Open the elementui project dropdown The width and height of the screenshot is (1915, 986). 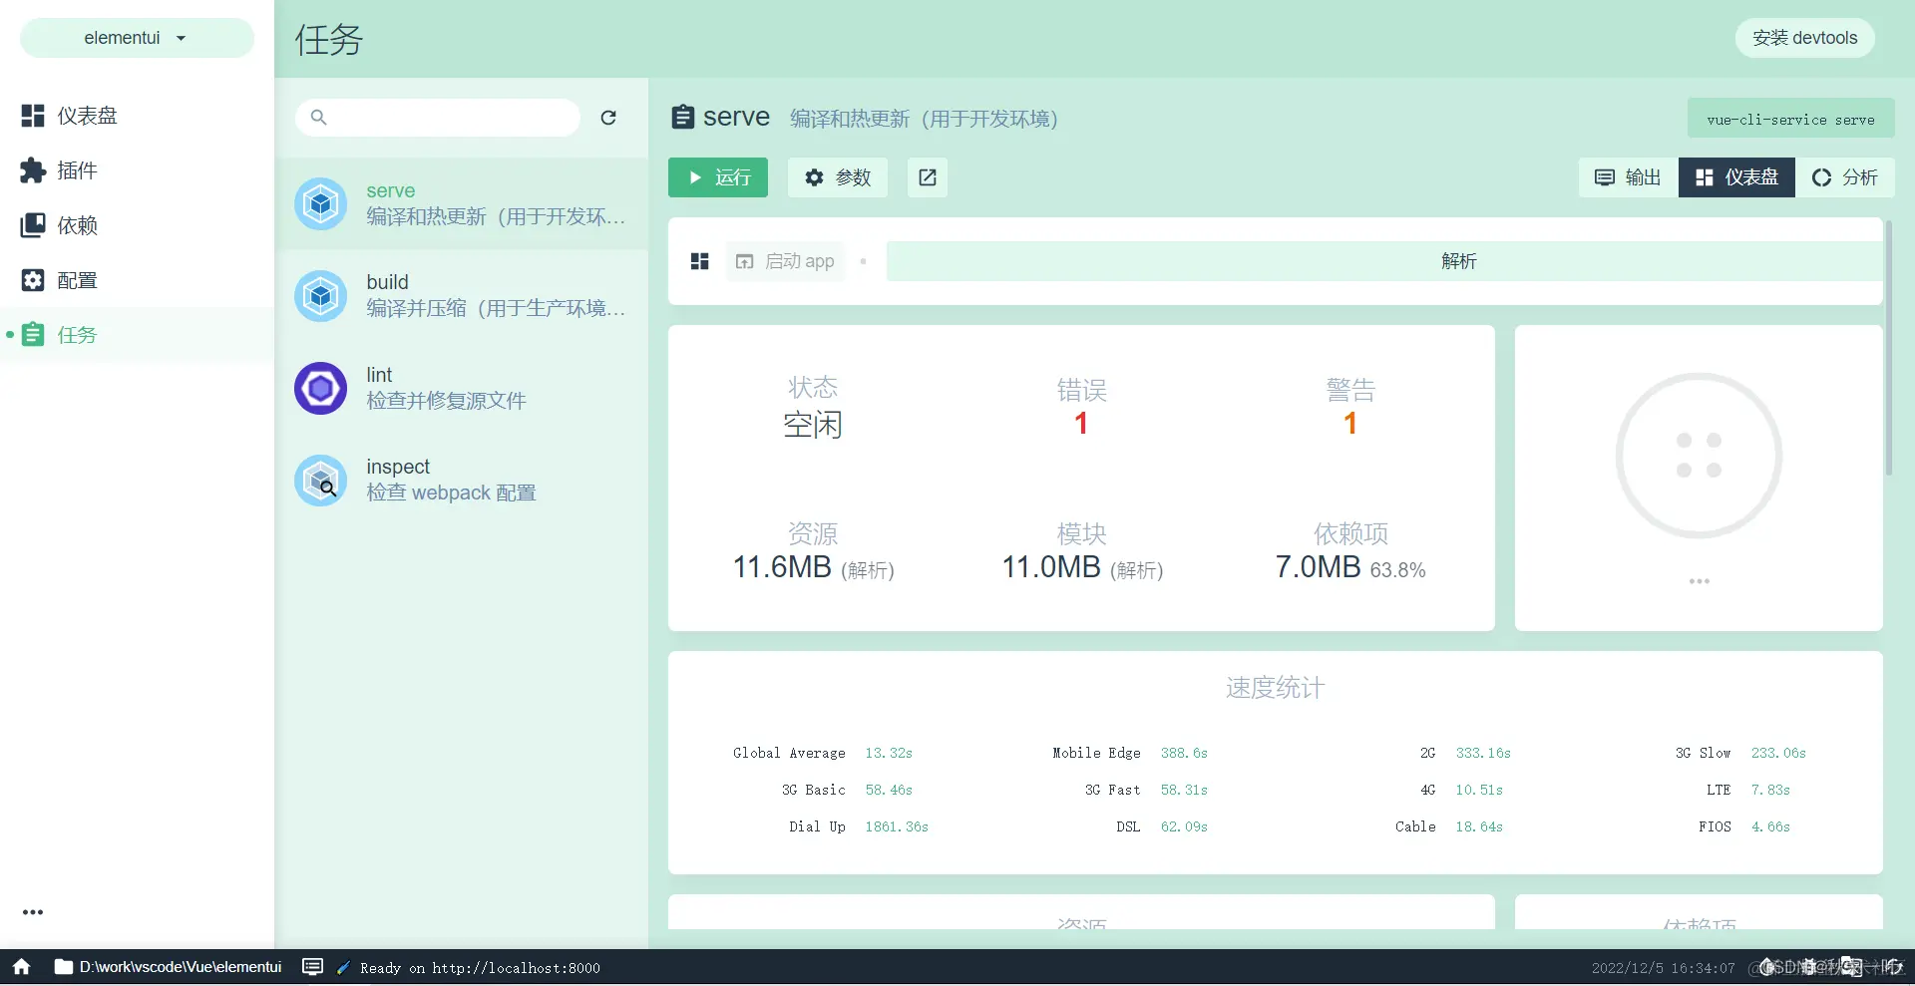[x=137, y=38]
